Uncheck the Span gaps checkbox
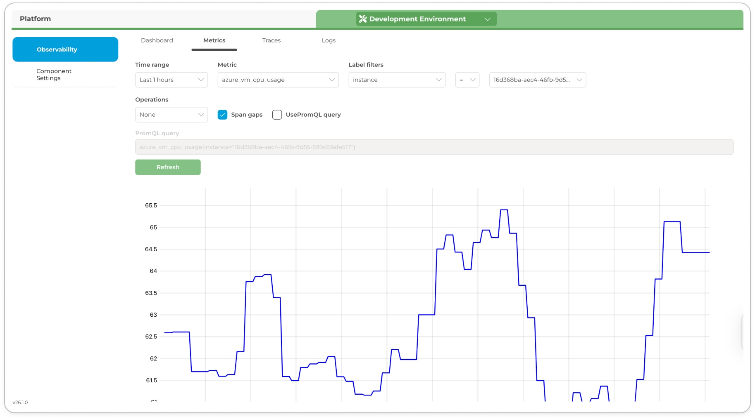The image size is (755, 419). point(222,115)
